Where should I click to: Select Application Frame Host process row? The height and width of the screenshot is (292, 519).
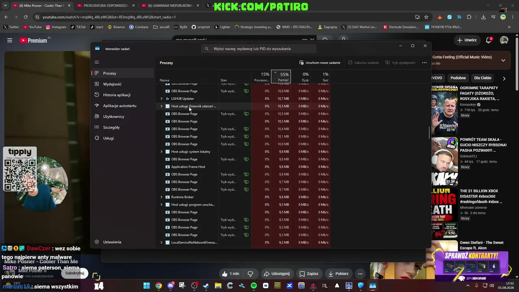click(243, 167)
